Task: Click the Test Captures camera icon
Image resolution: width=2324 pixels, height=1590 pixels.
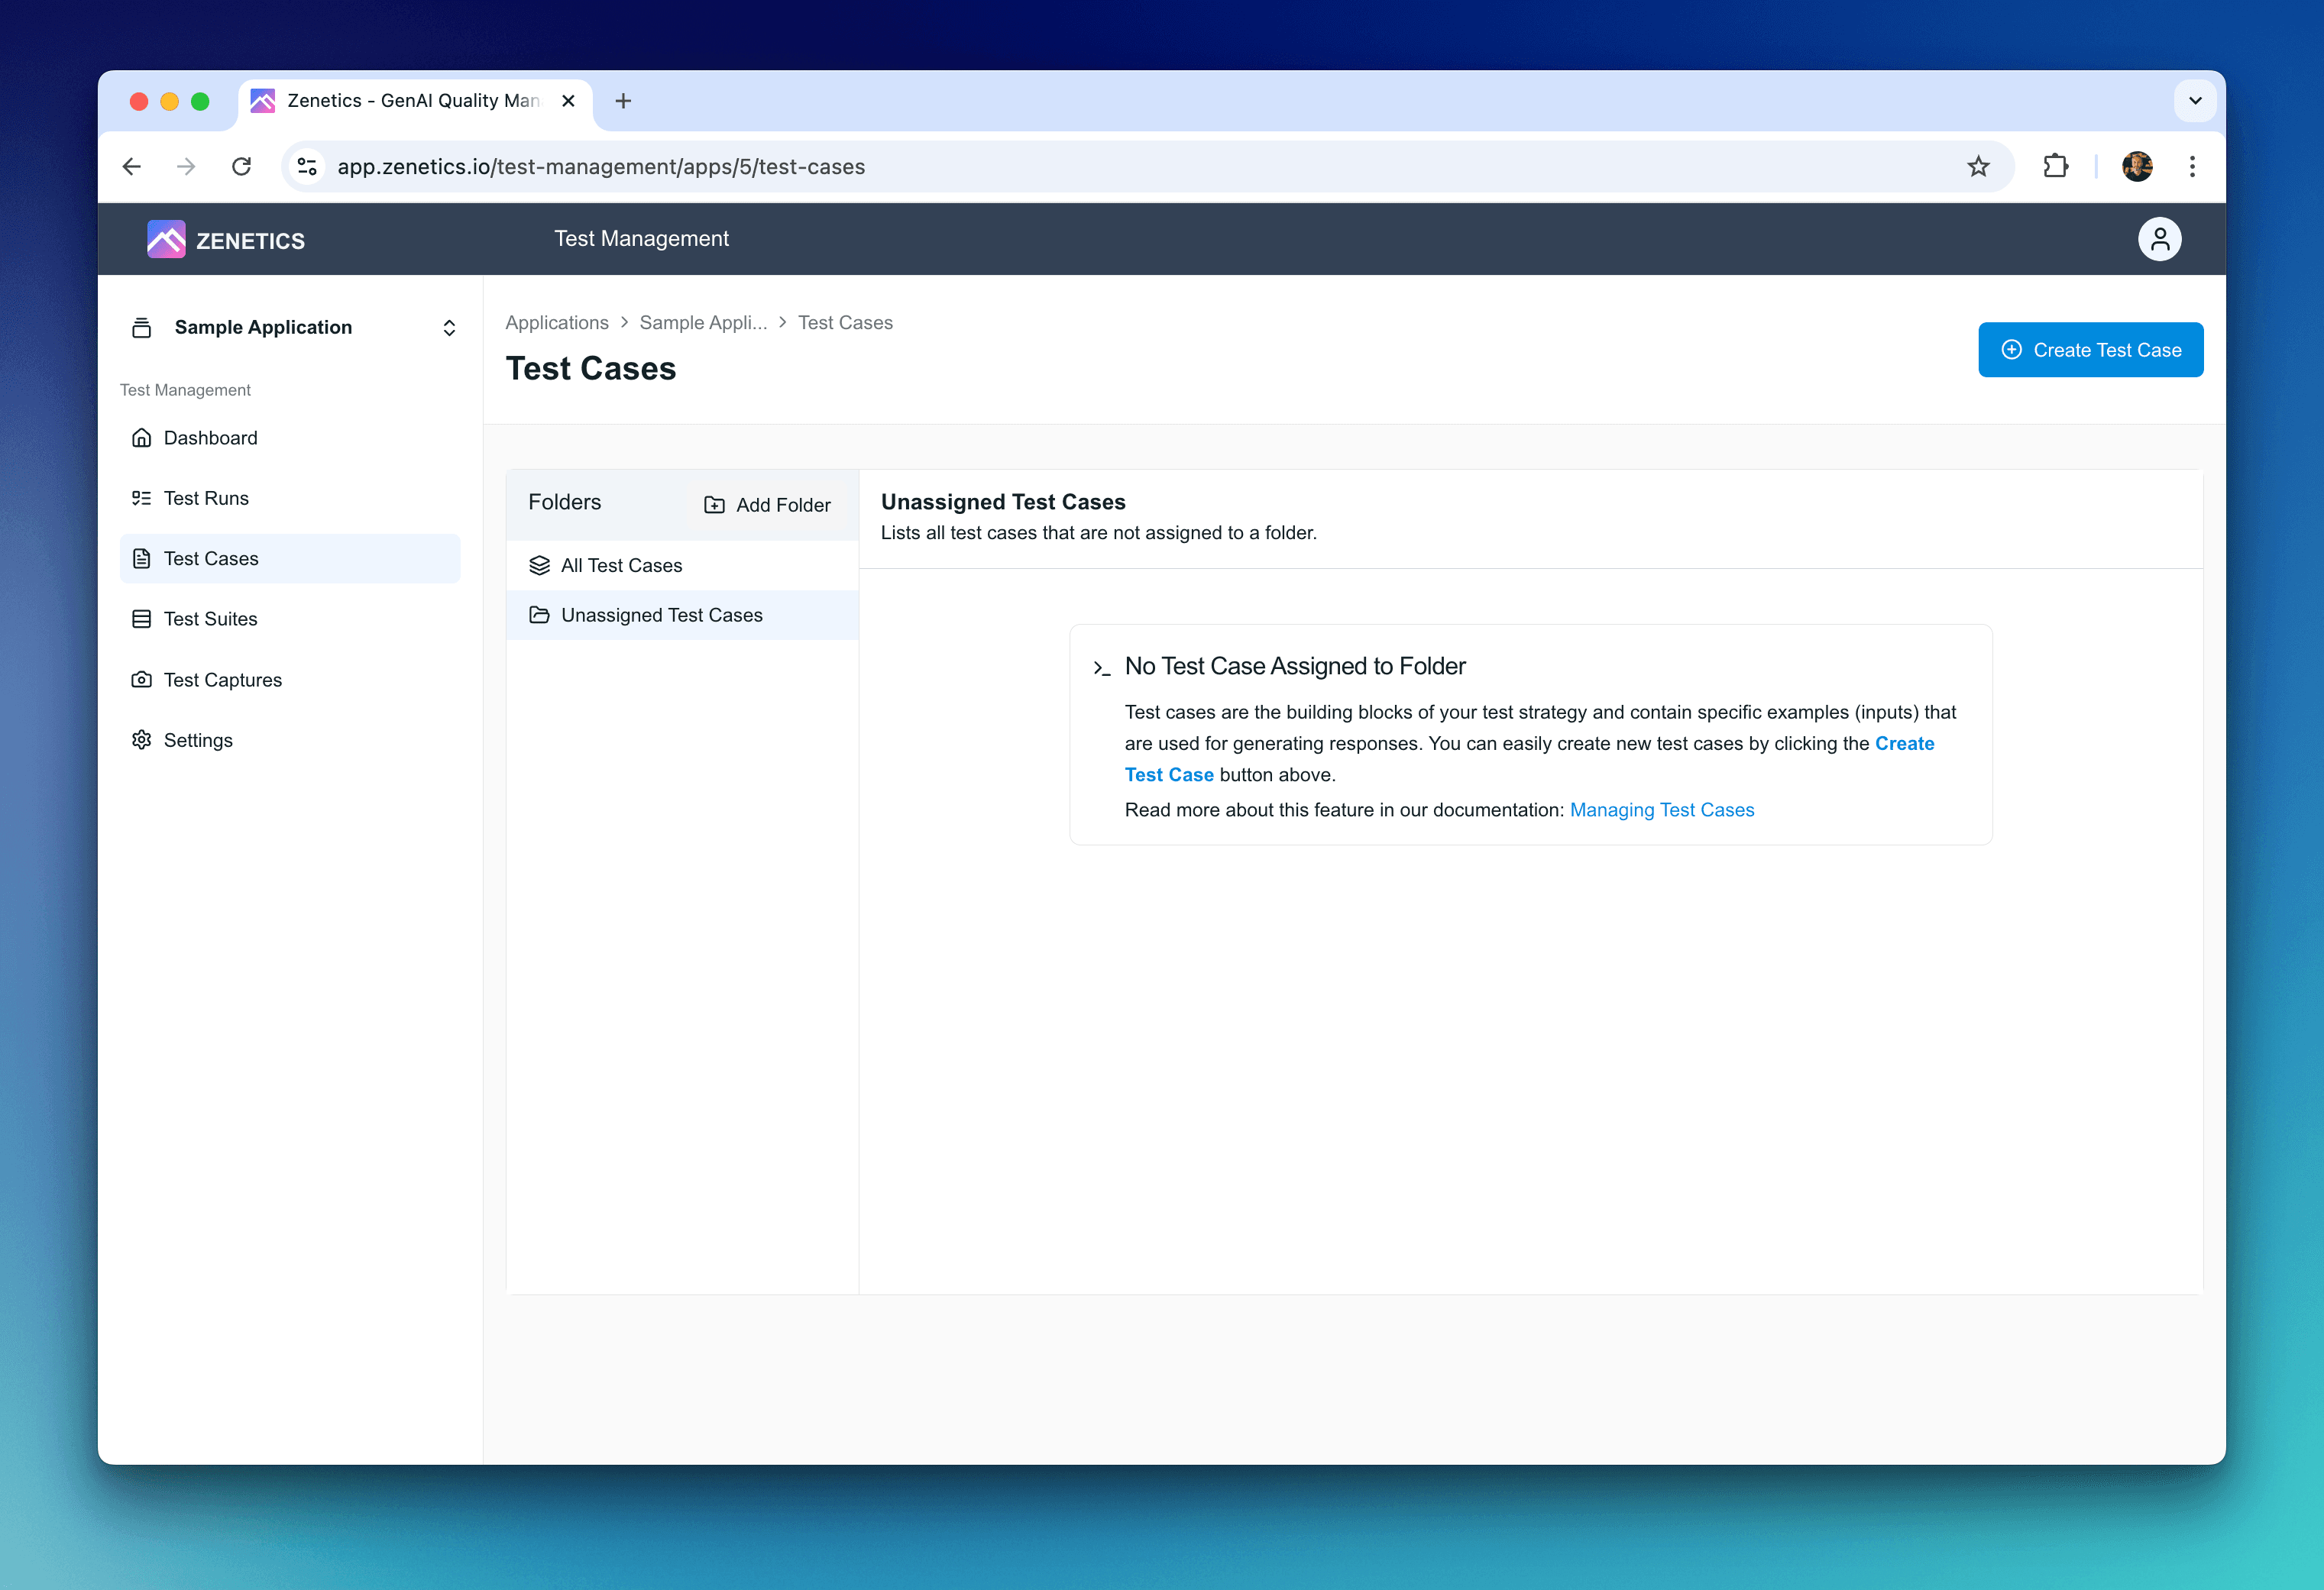Action: 142,680
